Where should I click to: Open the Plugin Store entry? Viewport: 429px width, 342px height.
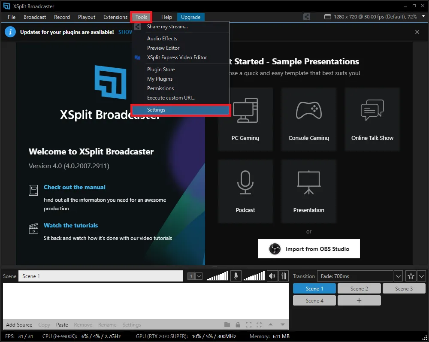181,70
